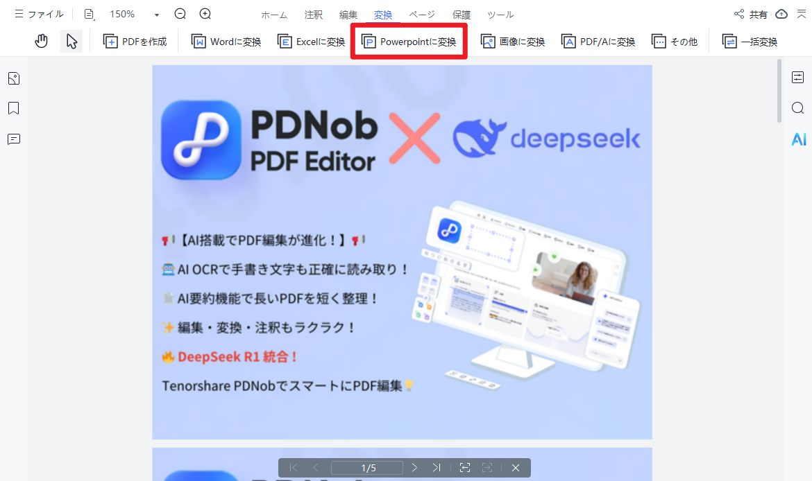Open the 150% zoom level dropdown
Screen dimensions: 812x481
pyautogui.click(x=156, y=15)
